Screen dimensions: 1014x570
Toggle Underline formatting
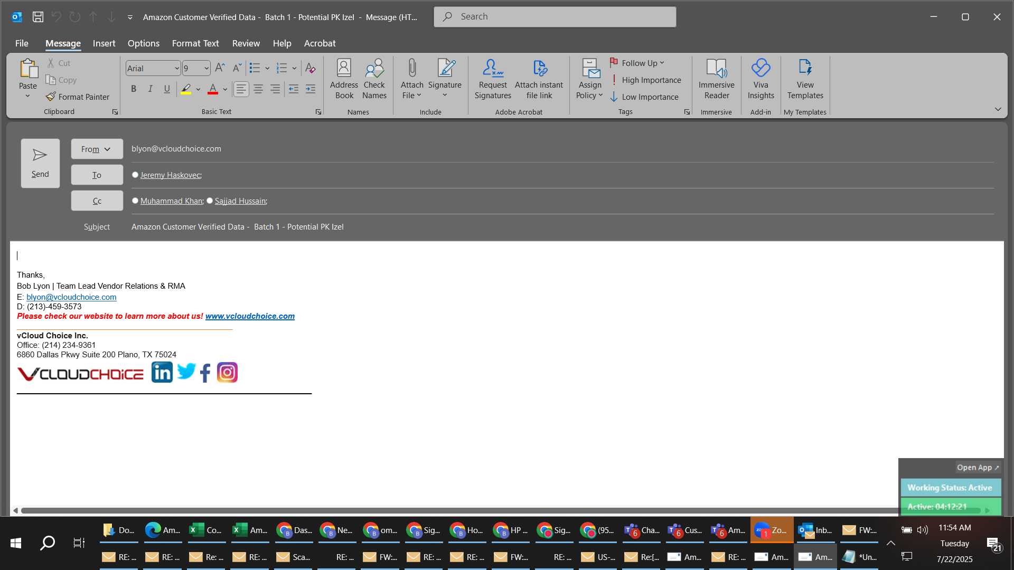(x=167, y=89)
